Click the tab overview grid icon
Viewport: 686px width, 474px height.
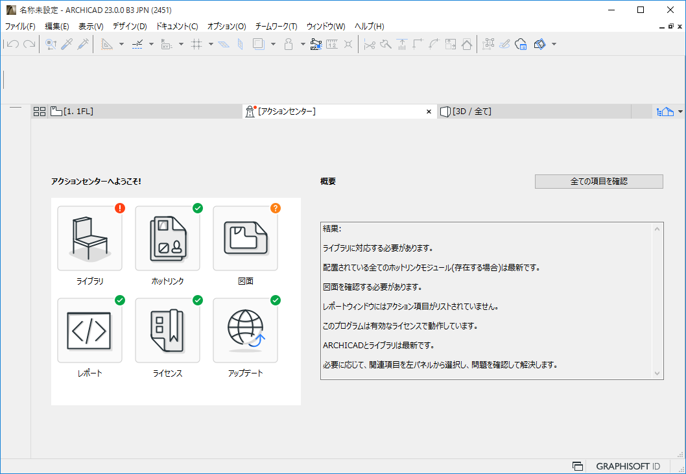tap(40, 112)
